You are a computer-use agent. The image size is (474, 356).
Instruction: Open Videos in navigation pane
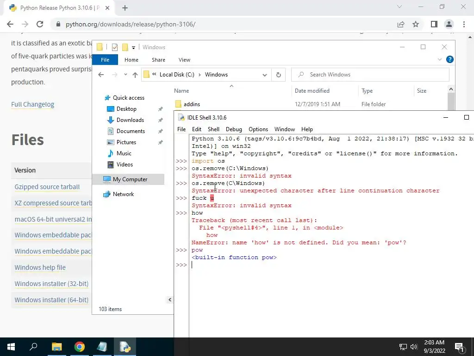pyautogui.click(x=125, y=165)
